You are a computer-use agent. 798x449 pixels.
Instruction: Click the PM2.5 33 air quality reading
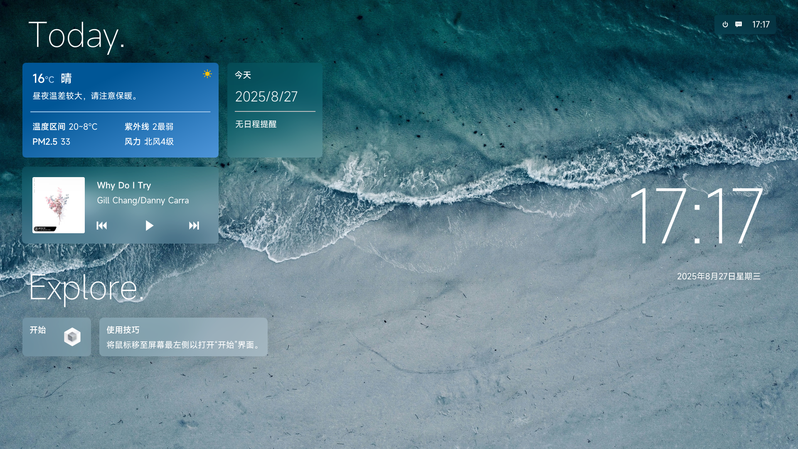point(52,142)
